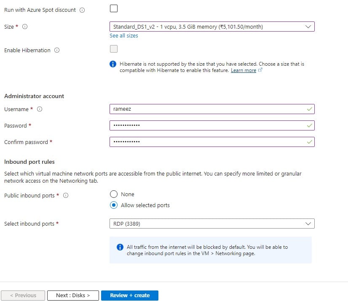Tick the Enable Hibernation checkbox

(x=114, y=49)
